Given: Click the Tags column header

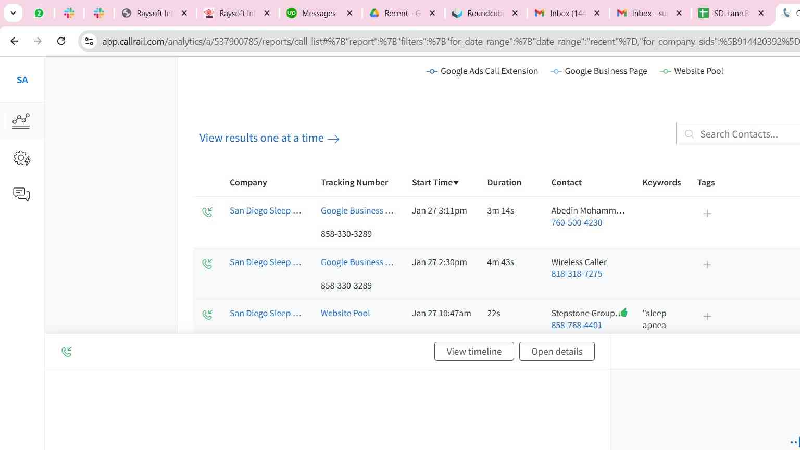Looking at the screenshot, I should coord(706,183).
